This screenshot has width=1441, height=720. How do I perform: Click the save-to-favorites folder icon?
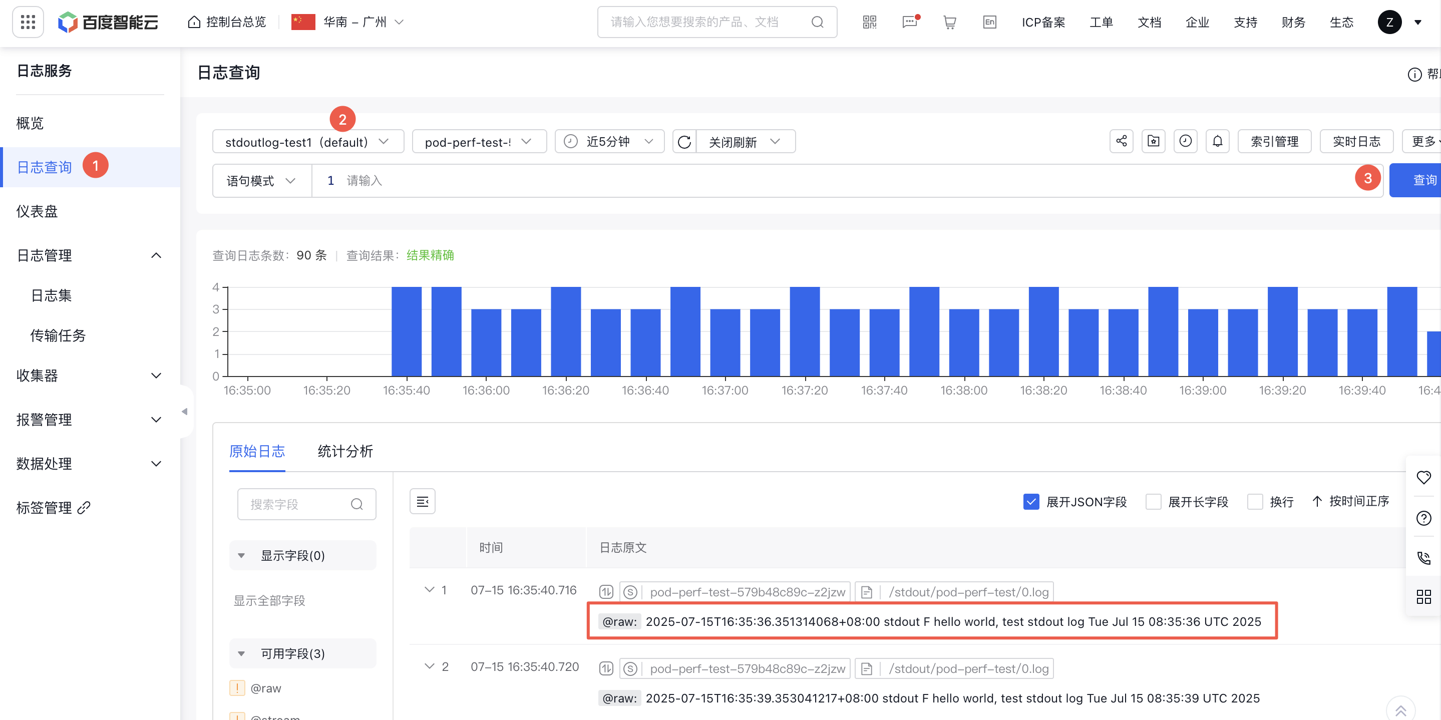[1154, 141]
